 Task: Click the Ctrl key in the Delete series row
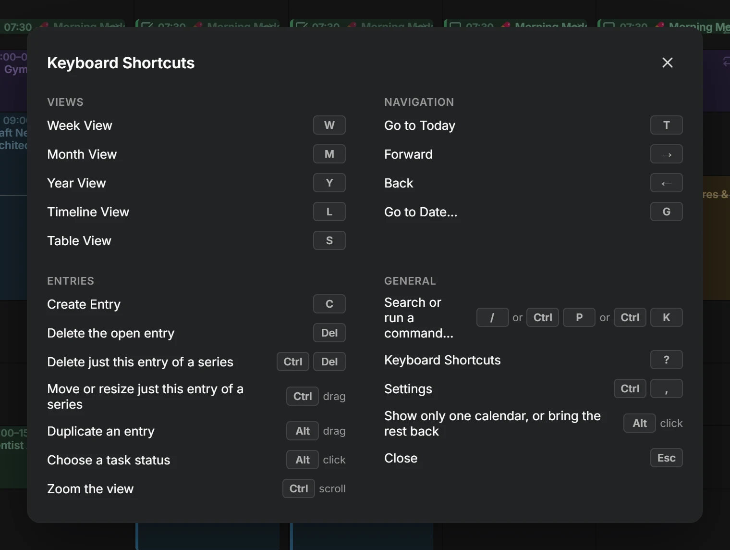tap(293, 362)
